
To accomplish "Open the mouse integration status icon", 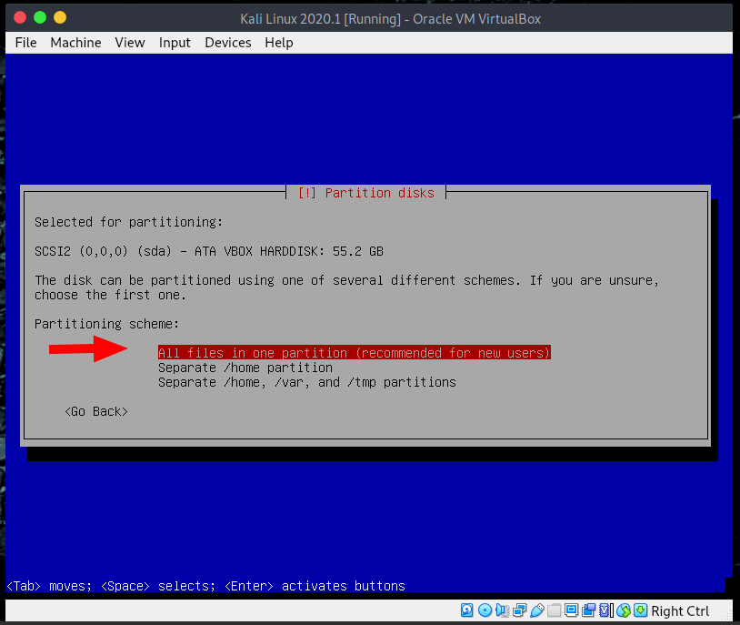I will pyautogui.click(x=624, y=610).
